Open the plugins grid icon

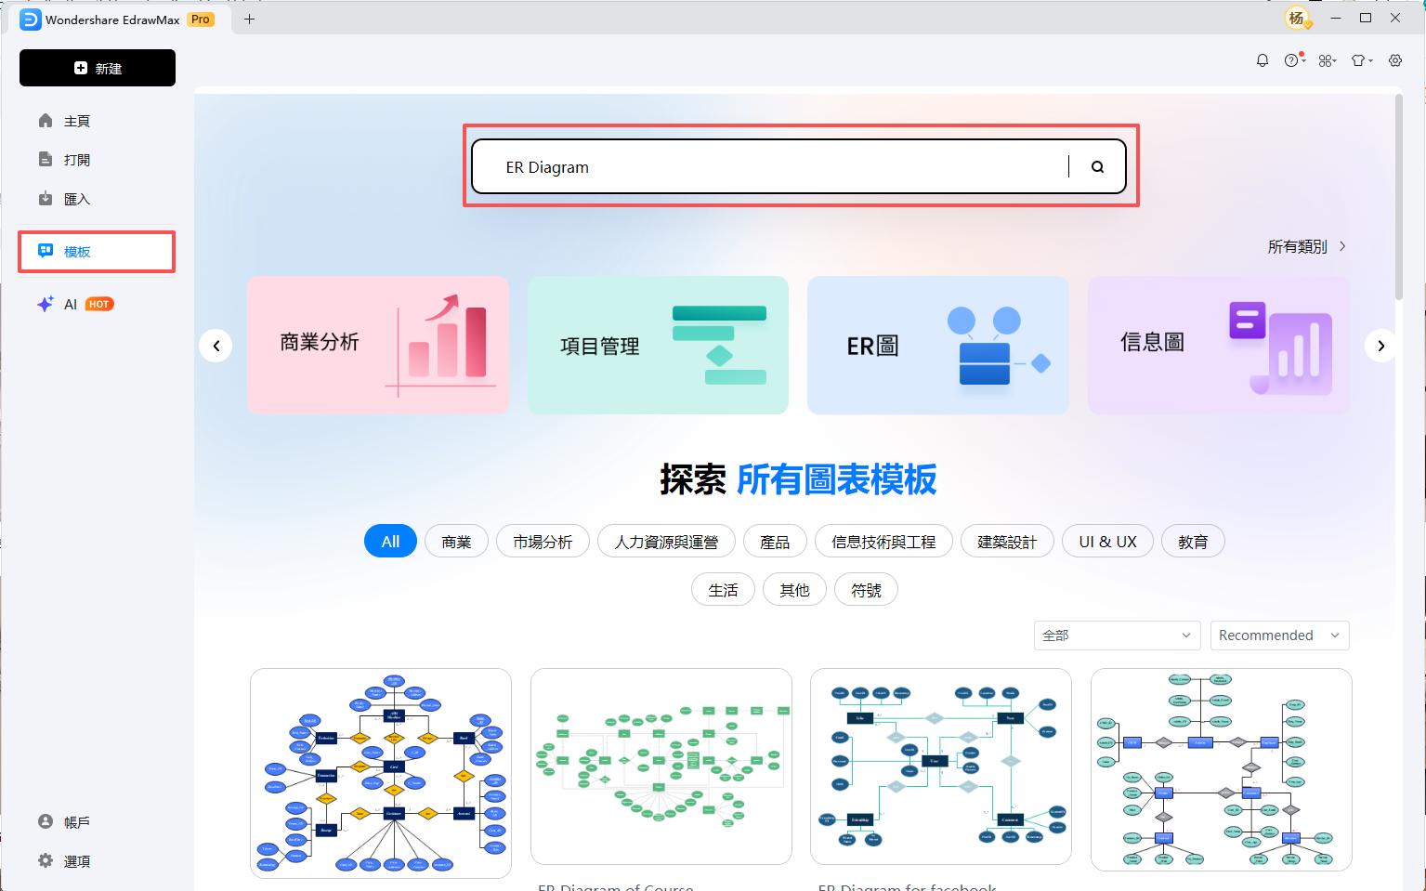click(x=1327, y=59)
